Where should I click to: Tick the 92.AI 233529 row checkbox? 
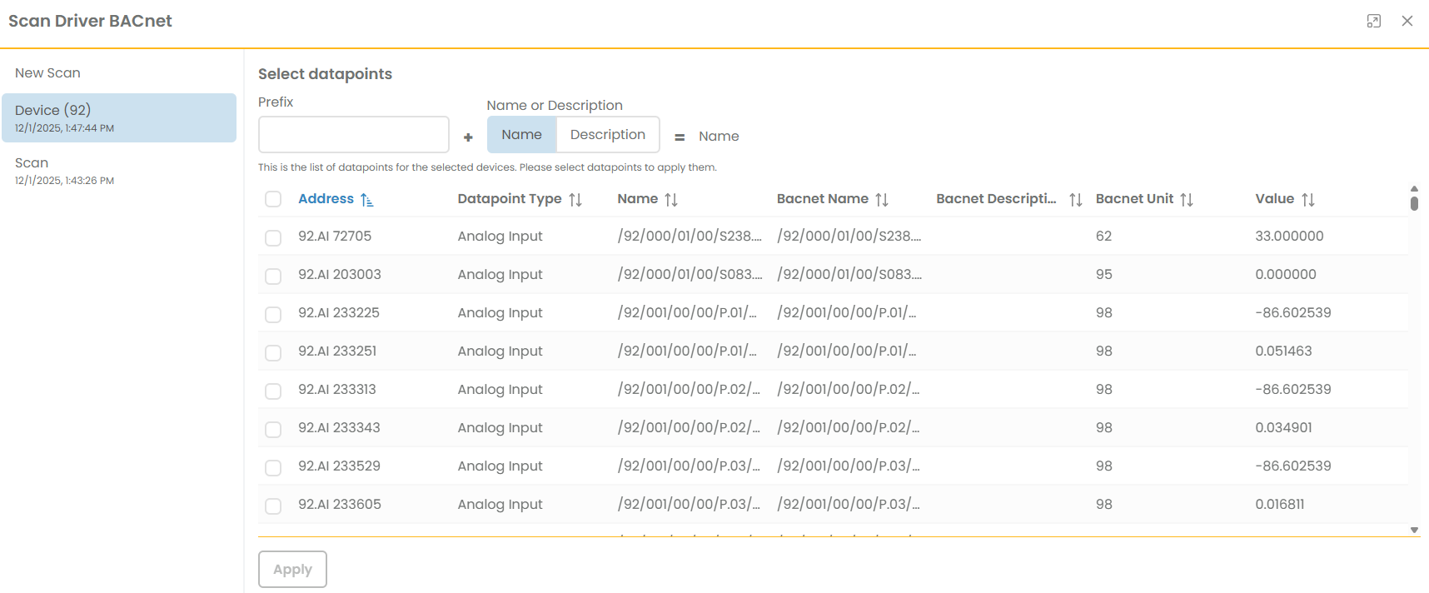click(x=273, y=467)
